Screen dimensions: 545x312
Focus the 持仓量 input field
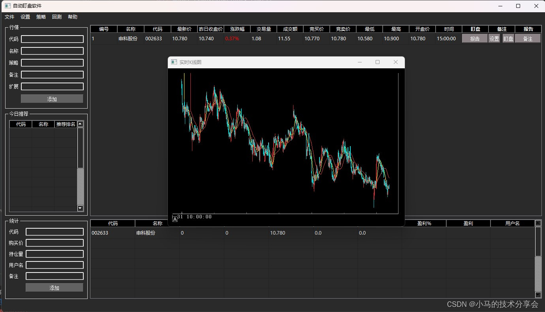[x=55, y=254]
